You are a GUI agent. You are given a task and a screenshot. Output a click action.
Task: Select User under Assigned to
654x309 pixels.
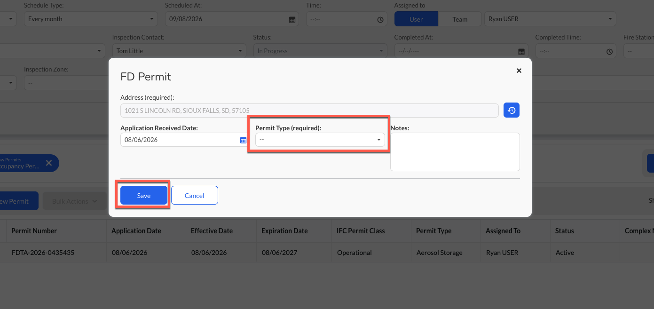pyautogui.click(x=416, y=19)
